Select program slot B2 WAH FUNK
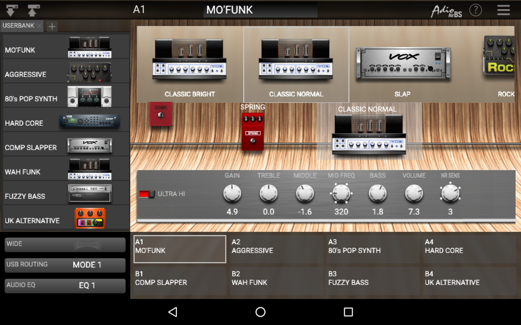 (x=276, y=281)
